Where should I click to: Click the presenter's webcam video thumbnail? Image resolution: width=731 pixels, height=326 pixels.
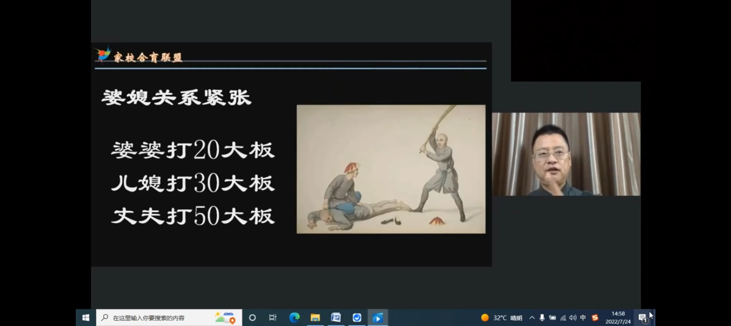(x=566, y=154)
